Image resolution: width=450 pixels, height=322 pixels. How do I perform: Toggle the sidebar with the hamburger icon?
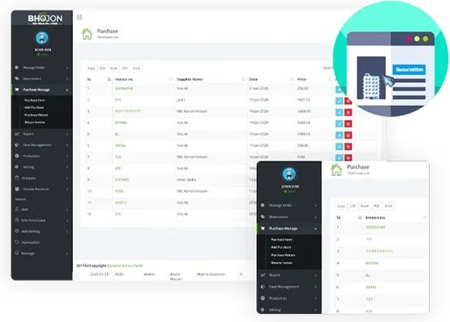79,17
